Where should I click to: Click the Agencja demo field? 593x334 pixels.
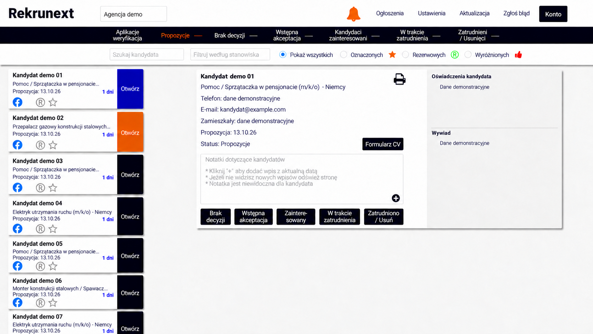tap(133, 14)
